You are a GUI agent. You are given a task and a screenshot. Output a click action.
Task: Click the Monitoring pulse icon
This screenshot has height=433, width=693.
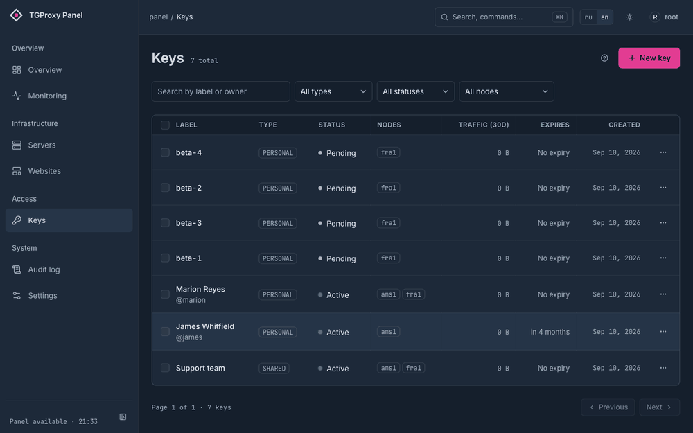(17, 96)
